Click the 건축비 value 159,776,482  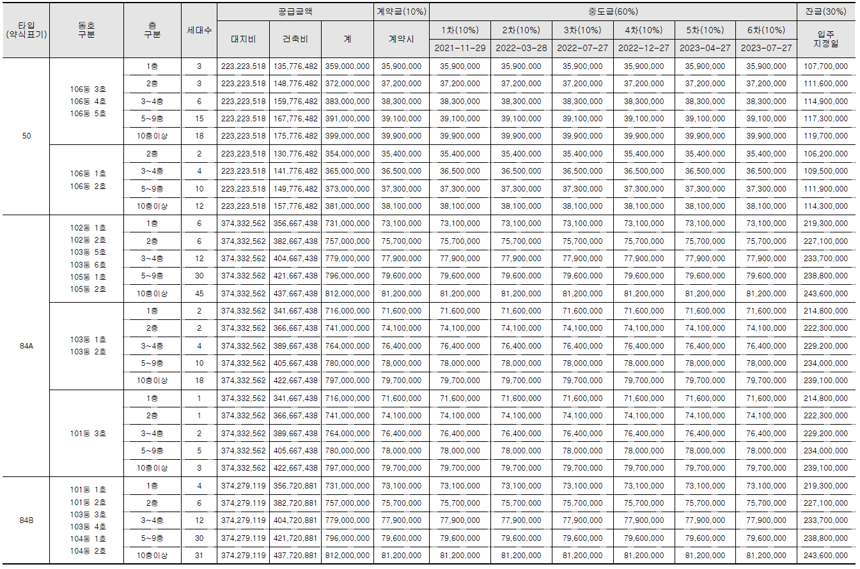click(295, 102)
